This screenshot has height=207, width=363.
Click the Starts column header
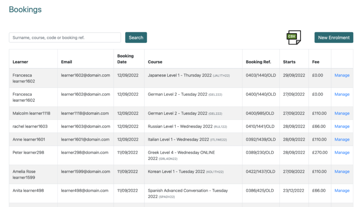coord(289,62)
